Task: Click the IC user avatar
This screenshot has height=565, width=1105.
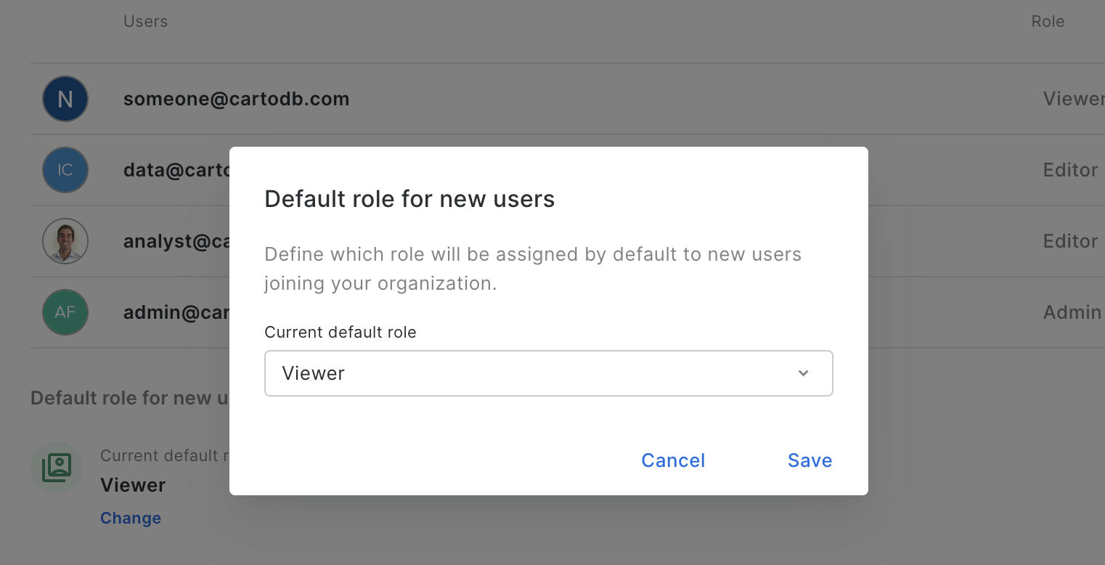Action: click(65, 170)
